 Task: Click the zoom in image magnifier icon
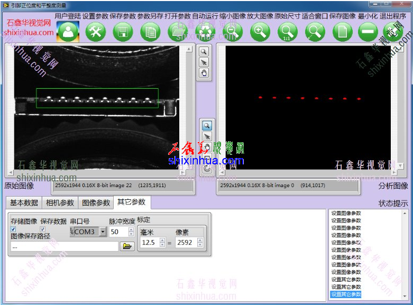point(260,32)
